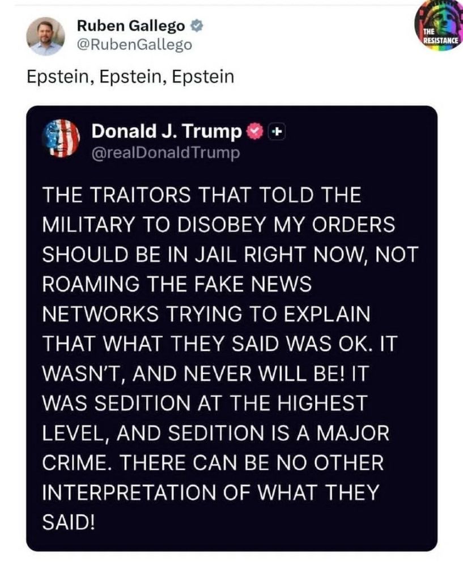Click the line "SHOULD BE IN JAIL RIGHT NOW, NOT"
Viewport: 463px width, 566px height.
point(230,254)
